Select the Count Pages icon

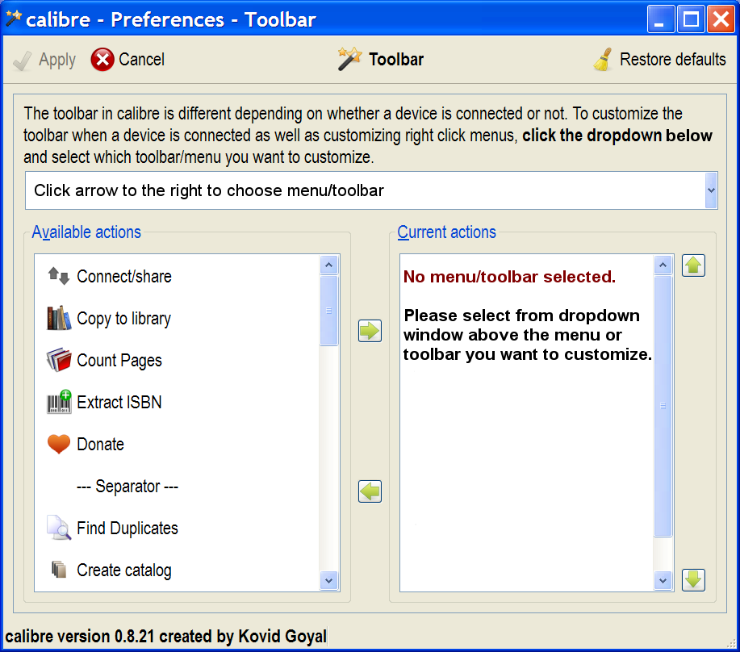coord(59,360)
